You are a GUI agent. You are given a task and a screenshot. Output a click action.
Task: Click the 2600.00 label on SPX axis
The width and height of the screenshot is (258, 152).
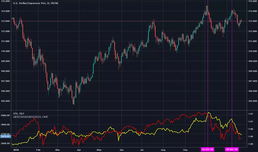[5, 143]
